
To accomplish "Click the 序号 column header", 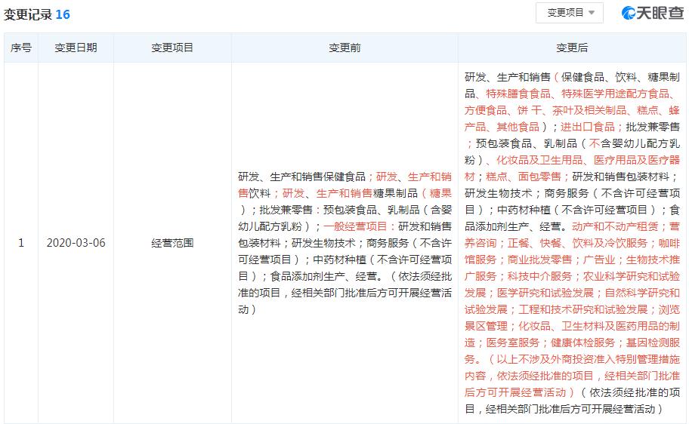I will [x=21, y=48].
